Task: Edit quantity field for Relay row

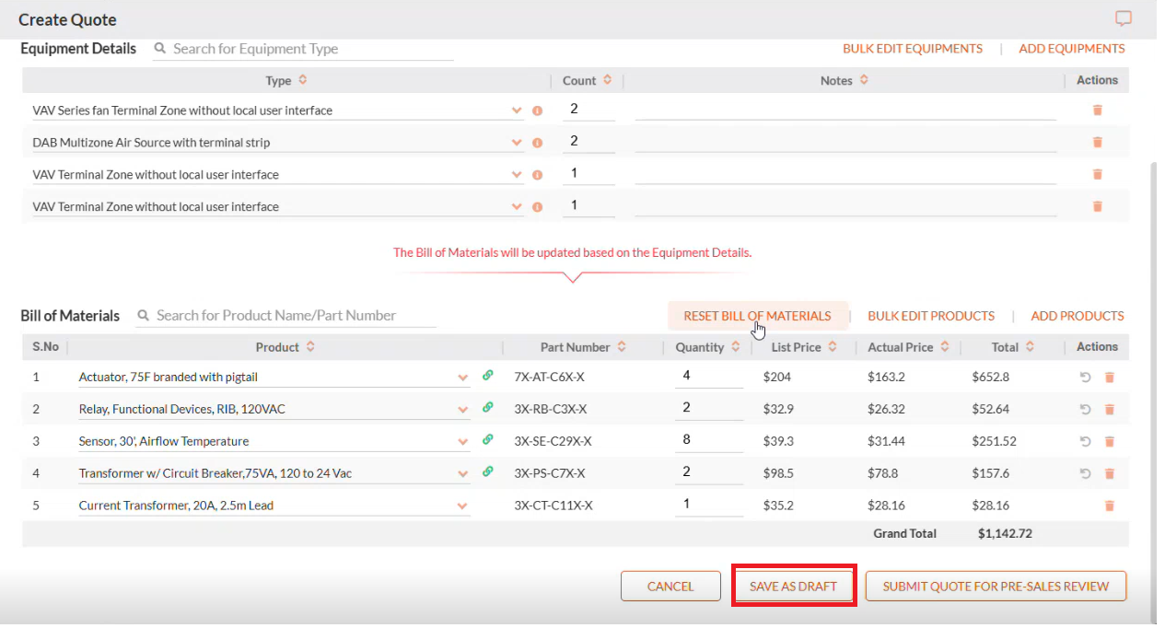Action: pyautogui.click(x=709, y=409)
